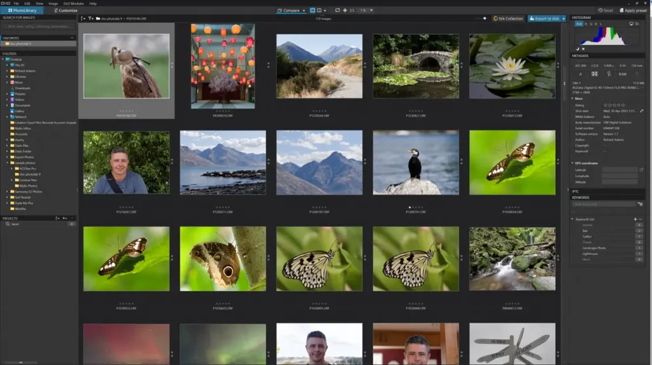Click the single image view icon
652x365 pixels.
(312, 10)
